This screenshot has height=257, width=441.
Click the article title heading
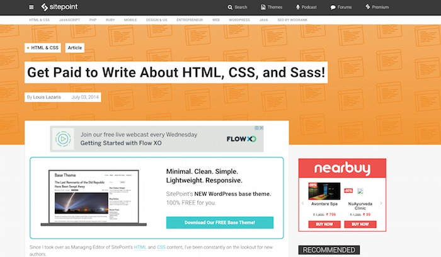176,72
